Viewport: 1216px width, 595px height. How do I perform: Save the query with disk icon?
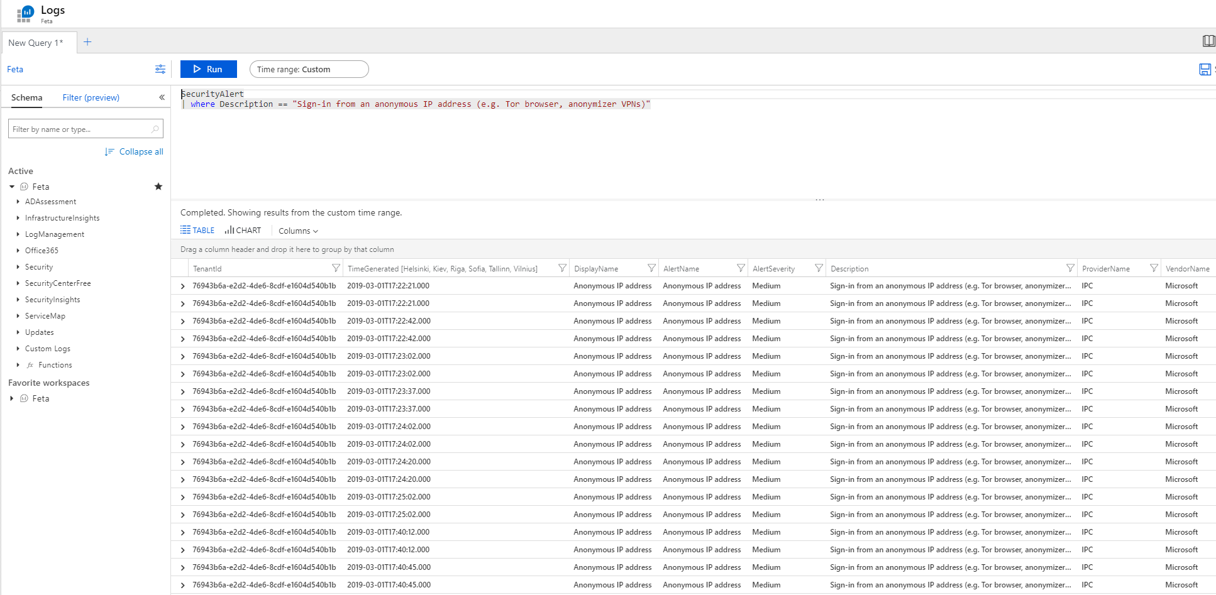click(1205, 69)
